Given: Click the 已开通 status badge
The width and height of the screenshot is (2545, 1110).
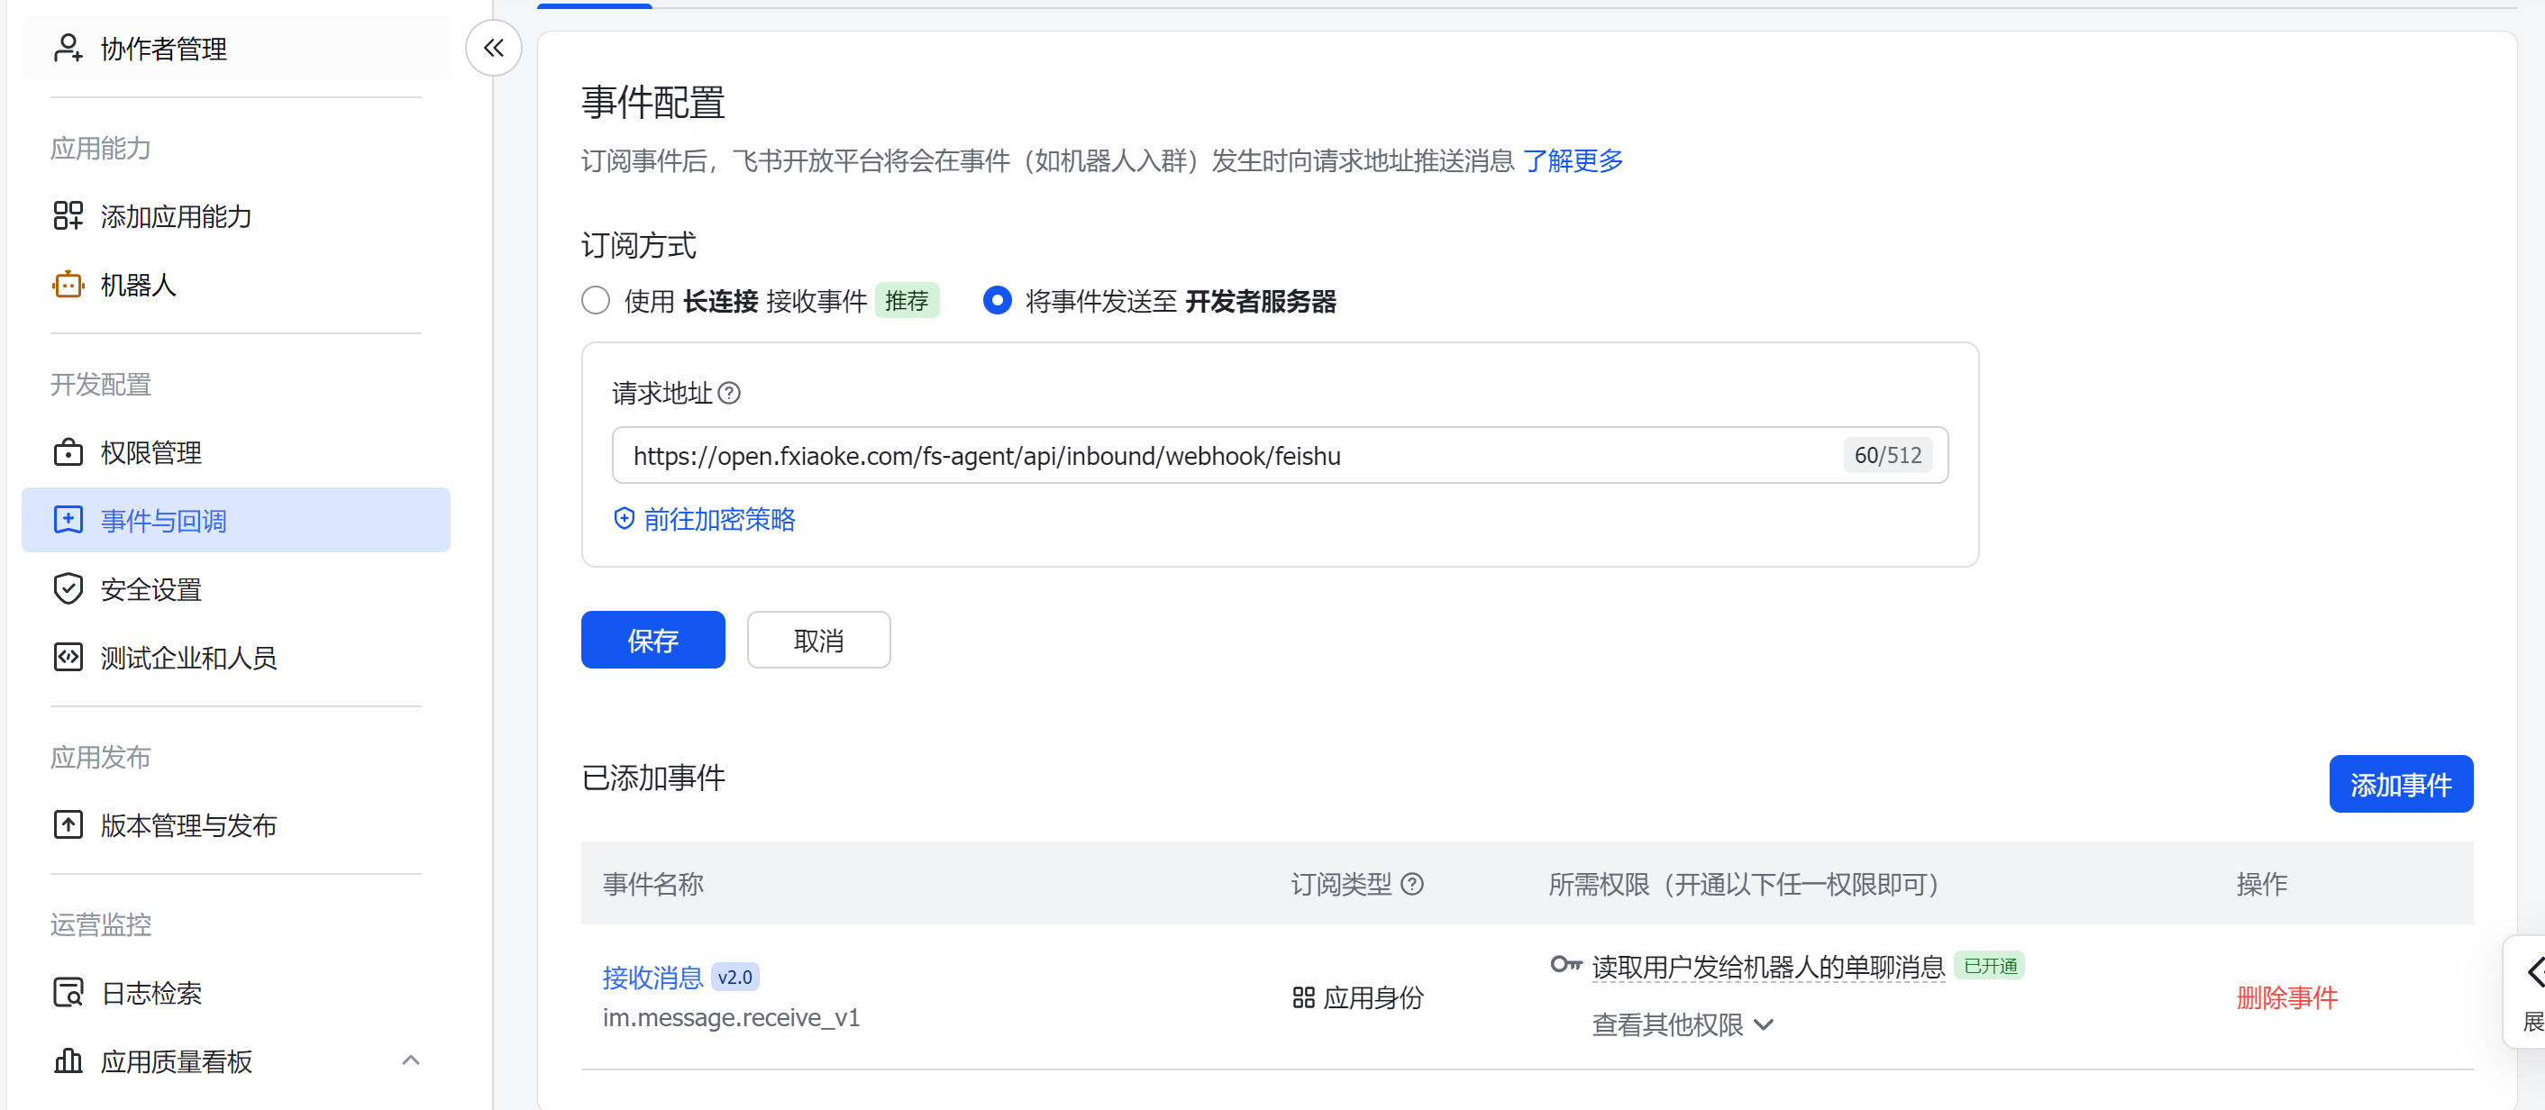Looking at the screenshot, I should point(1990,965).
